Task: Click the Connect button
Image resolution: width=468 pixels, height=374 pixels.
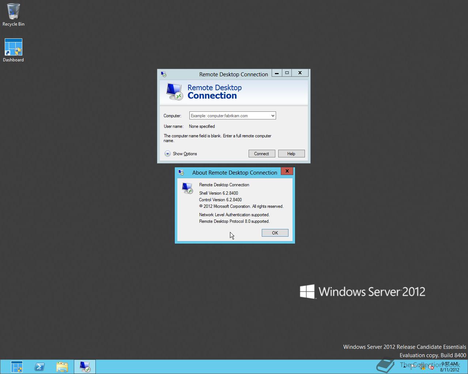Action: click(261, 154)
